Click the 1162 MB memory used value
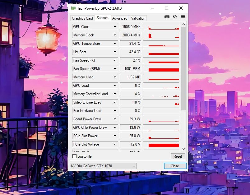This screenshot has height=195, width=250. (x=130, y=77)
